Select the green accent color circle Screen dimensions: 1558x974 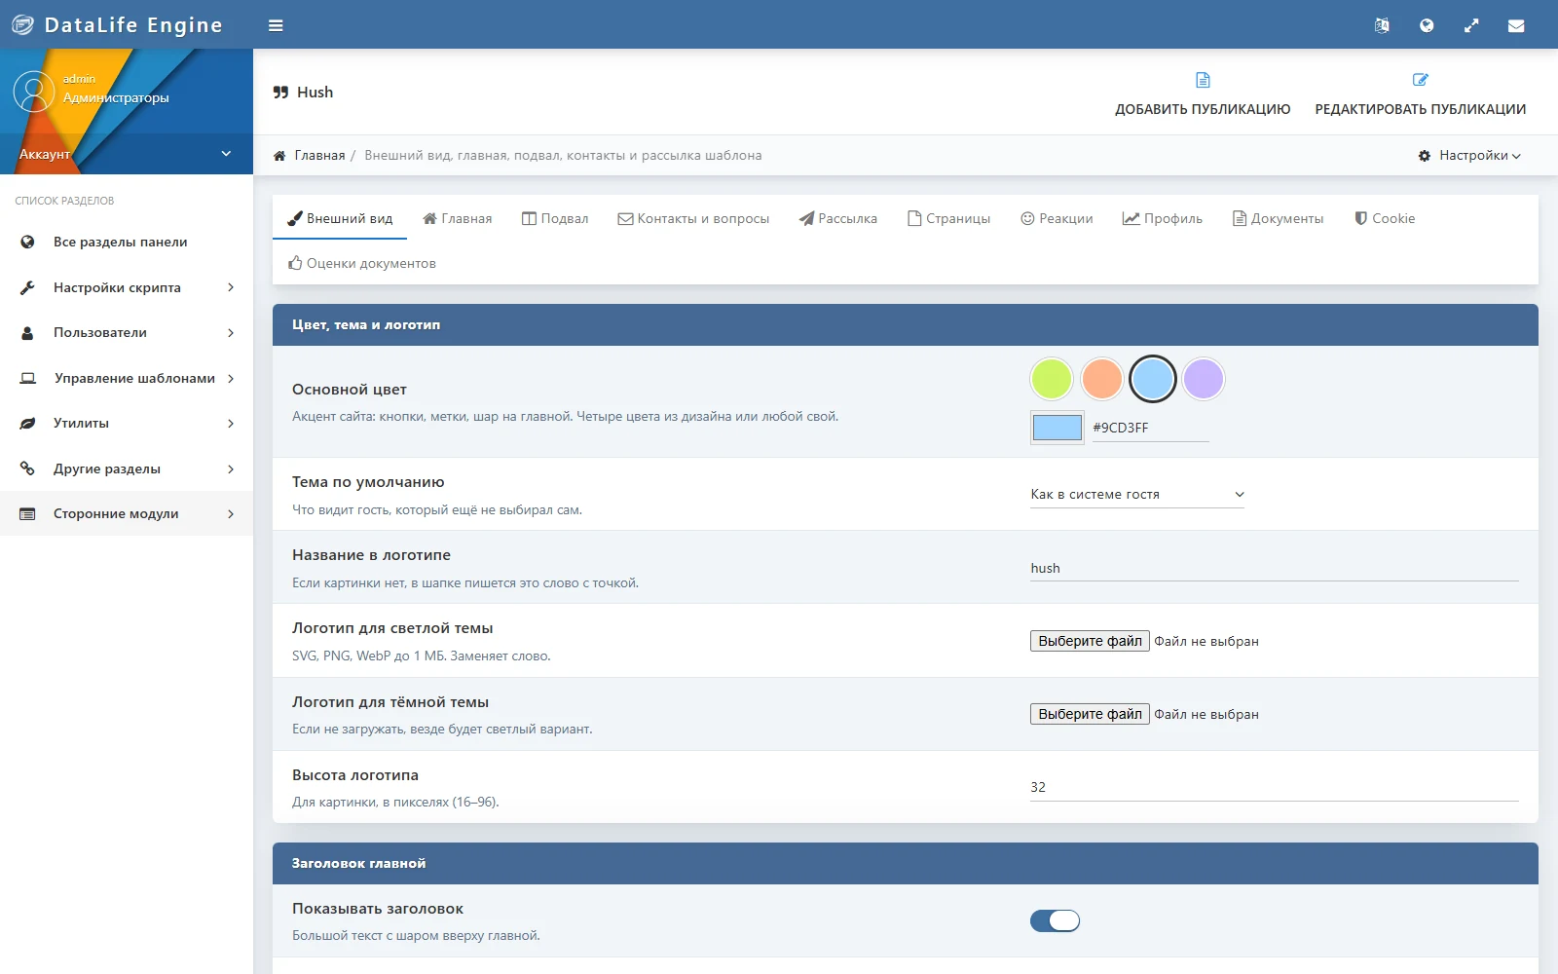[x=1052, y=379]
